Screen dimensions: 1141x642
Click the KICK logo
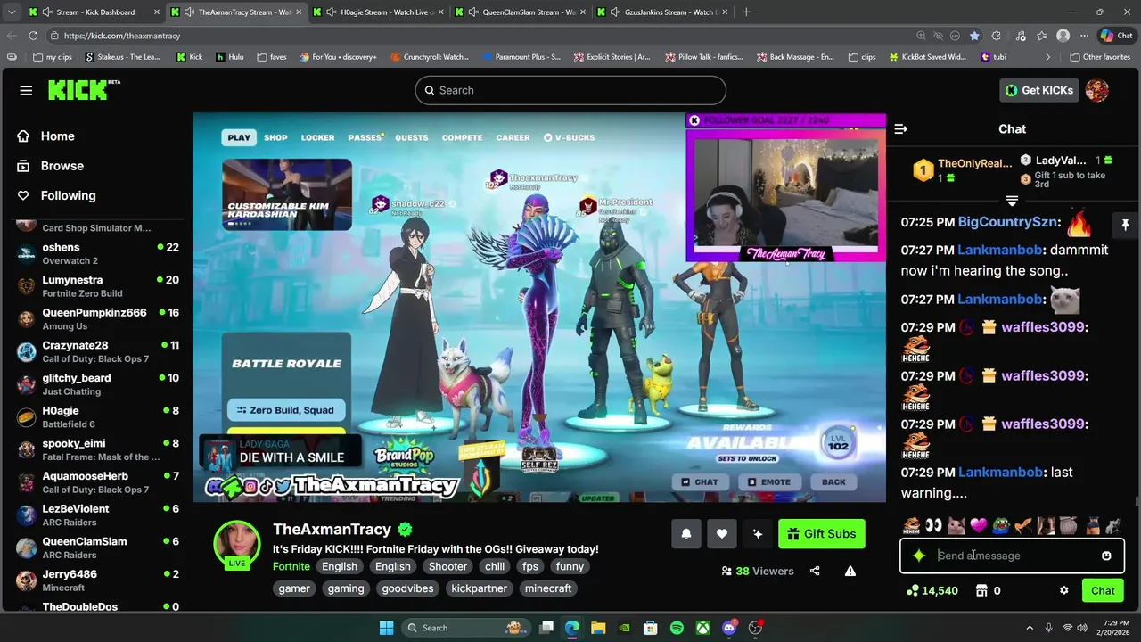tap(84, 90)
